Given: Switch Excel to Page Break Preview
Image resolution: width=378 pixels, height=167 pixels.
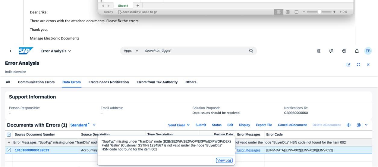Looking at the screenshot, I should (x=296, y=12).
